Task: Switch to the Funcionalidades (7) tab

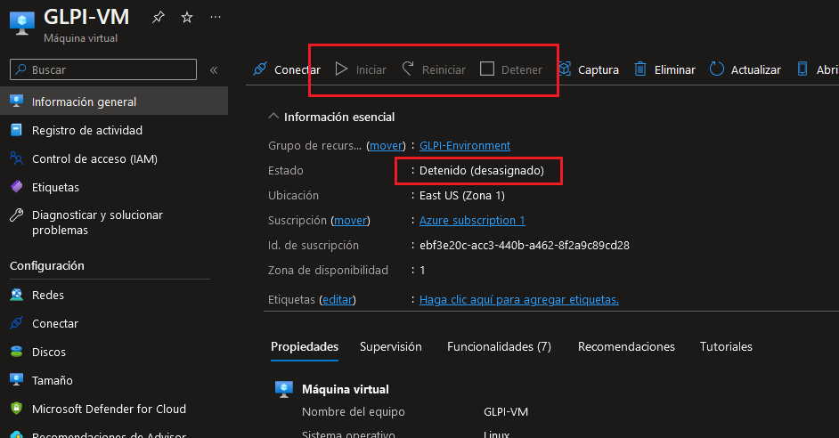Action: pos(499,346)
